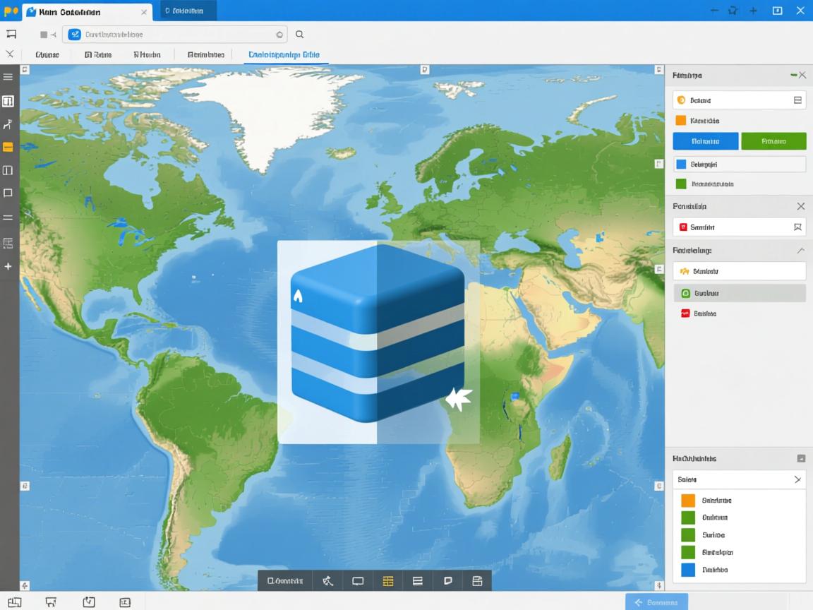Select the chat bubble icon on the bottom toolbar

point(447,580)
